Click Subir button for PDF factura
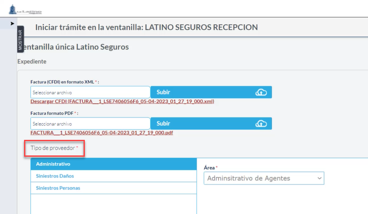Viewport: 368px width, 214px height. coord(211,123)
